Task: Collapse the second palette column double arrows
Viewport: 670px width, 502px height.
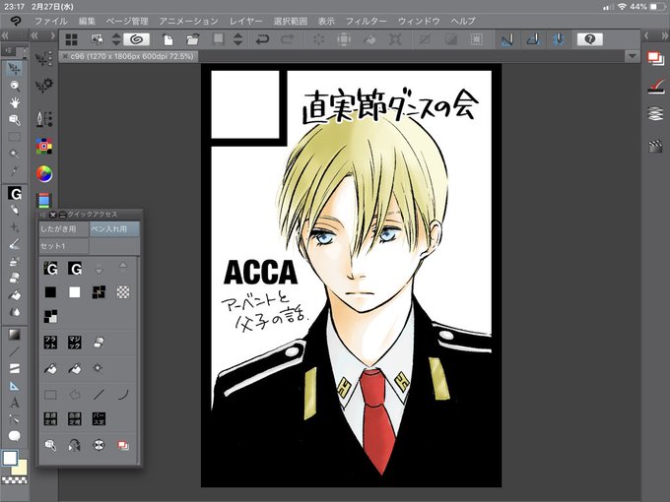Action: 35,35
